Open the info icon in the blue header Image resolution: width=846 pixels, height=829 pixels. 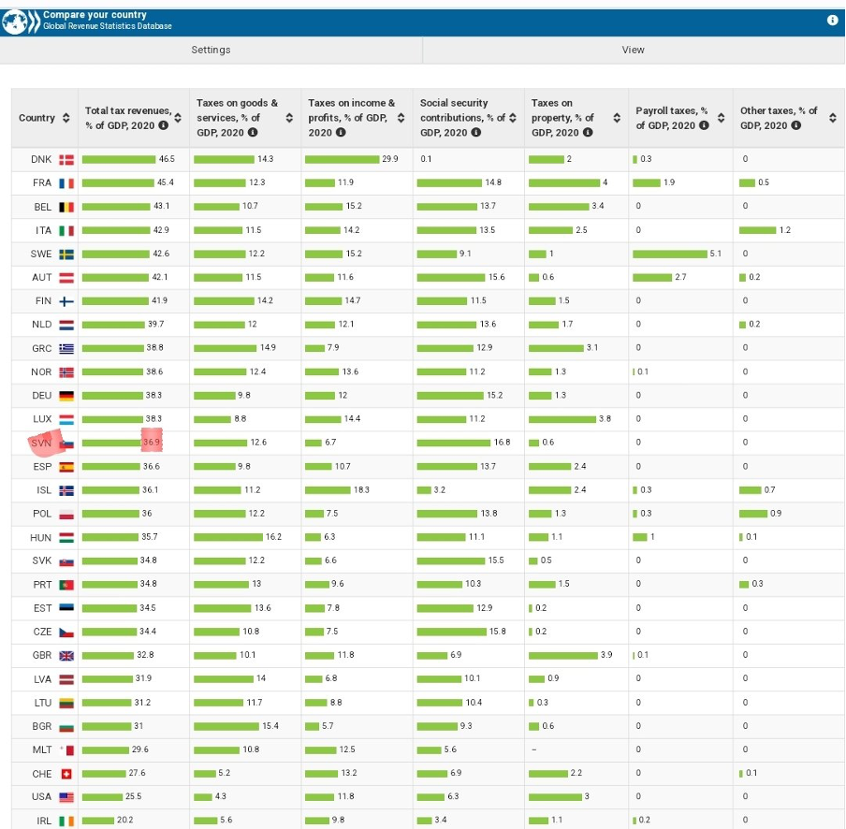[x=832, y=20]
